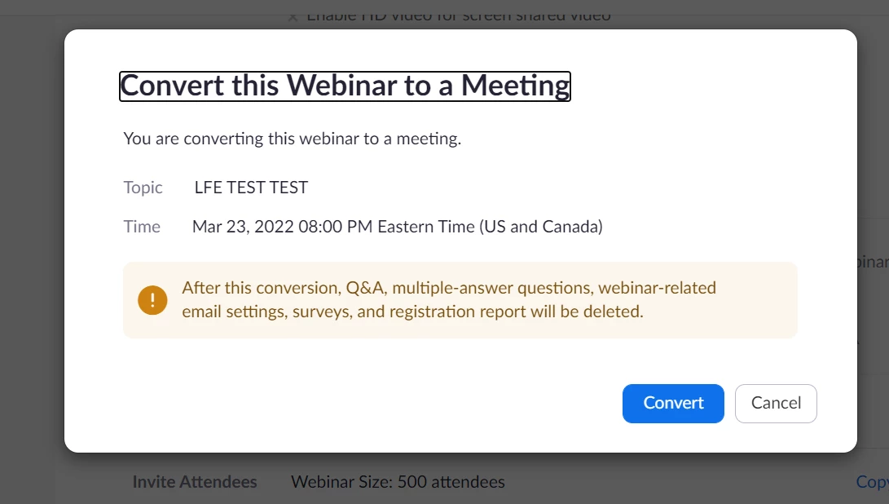Viewport: 889px width, 504px height.
Task: Click the Topic label
Action: [x=143, y=188]
